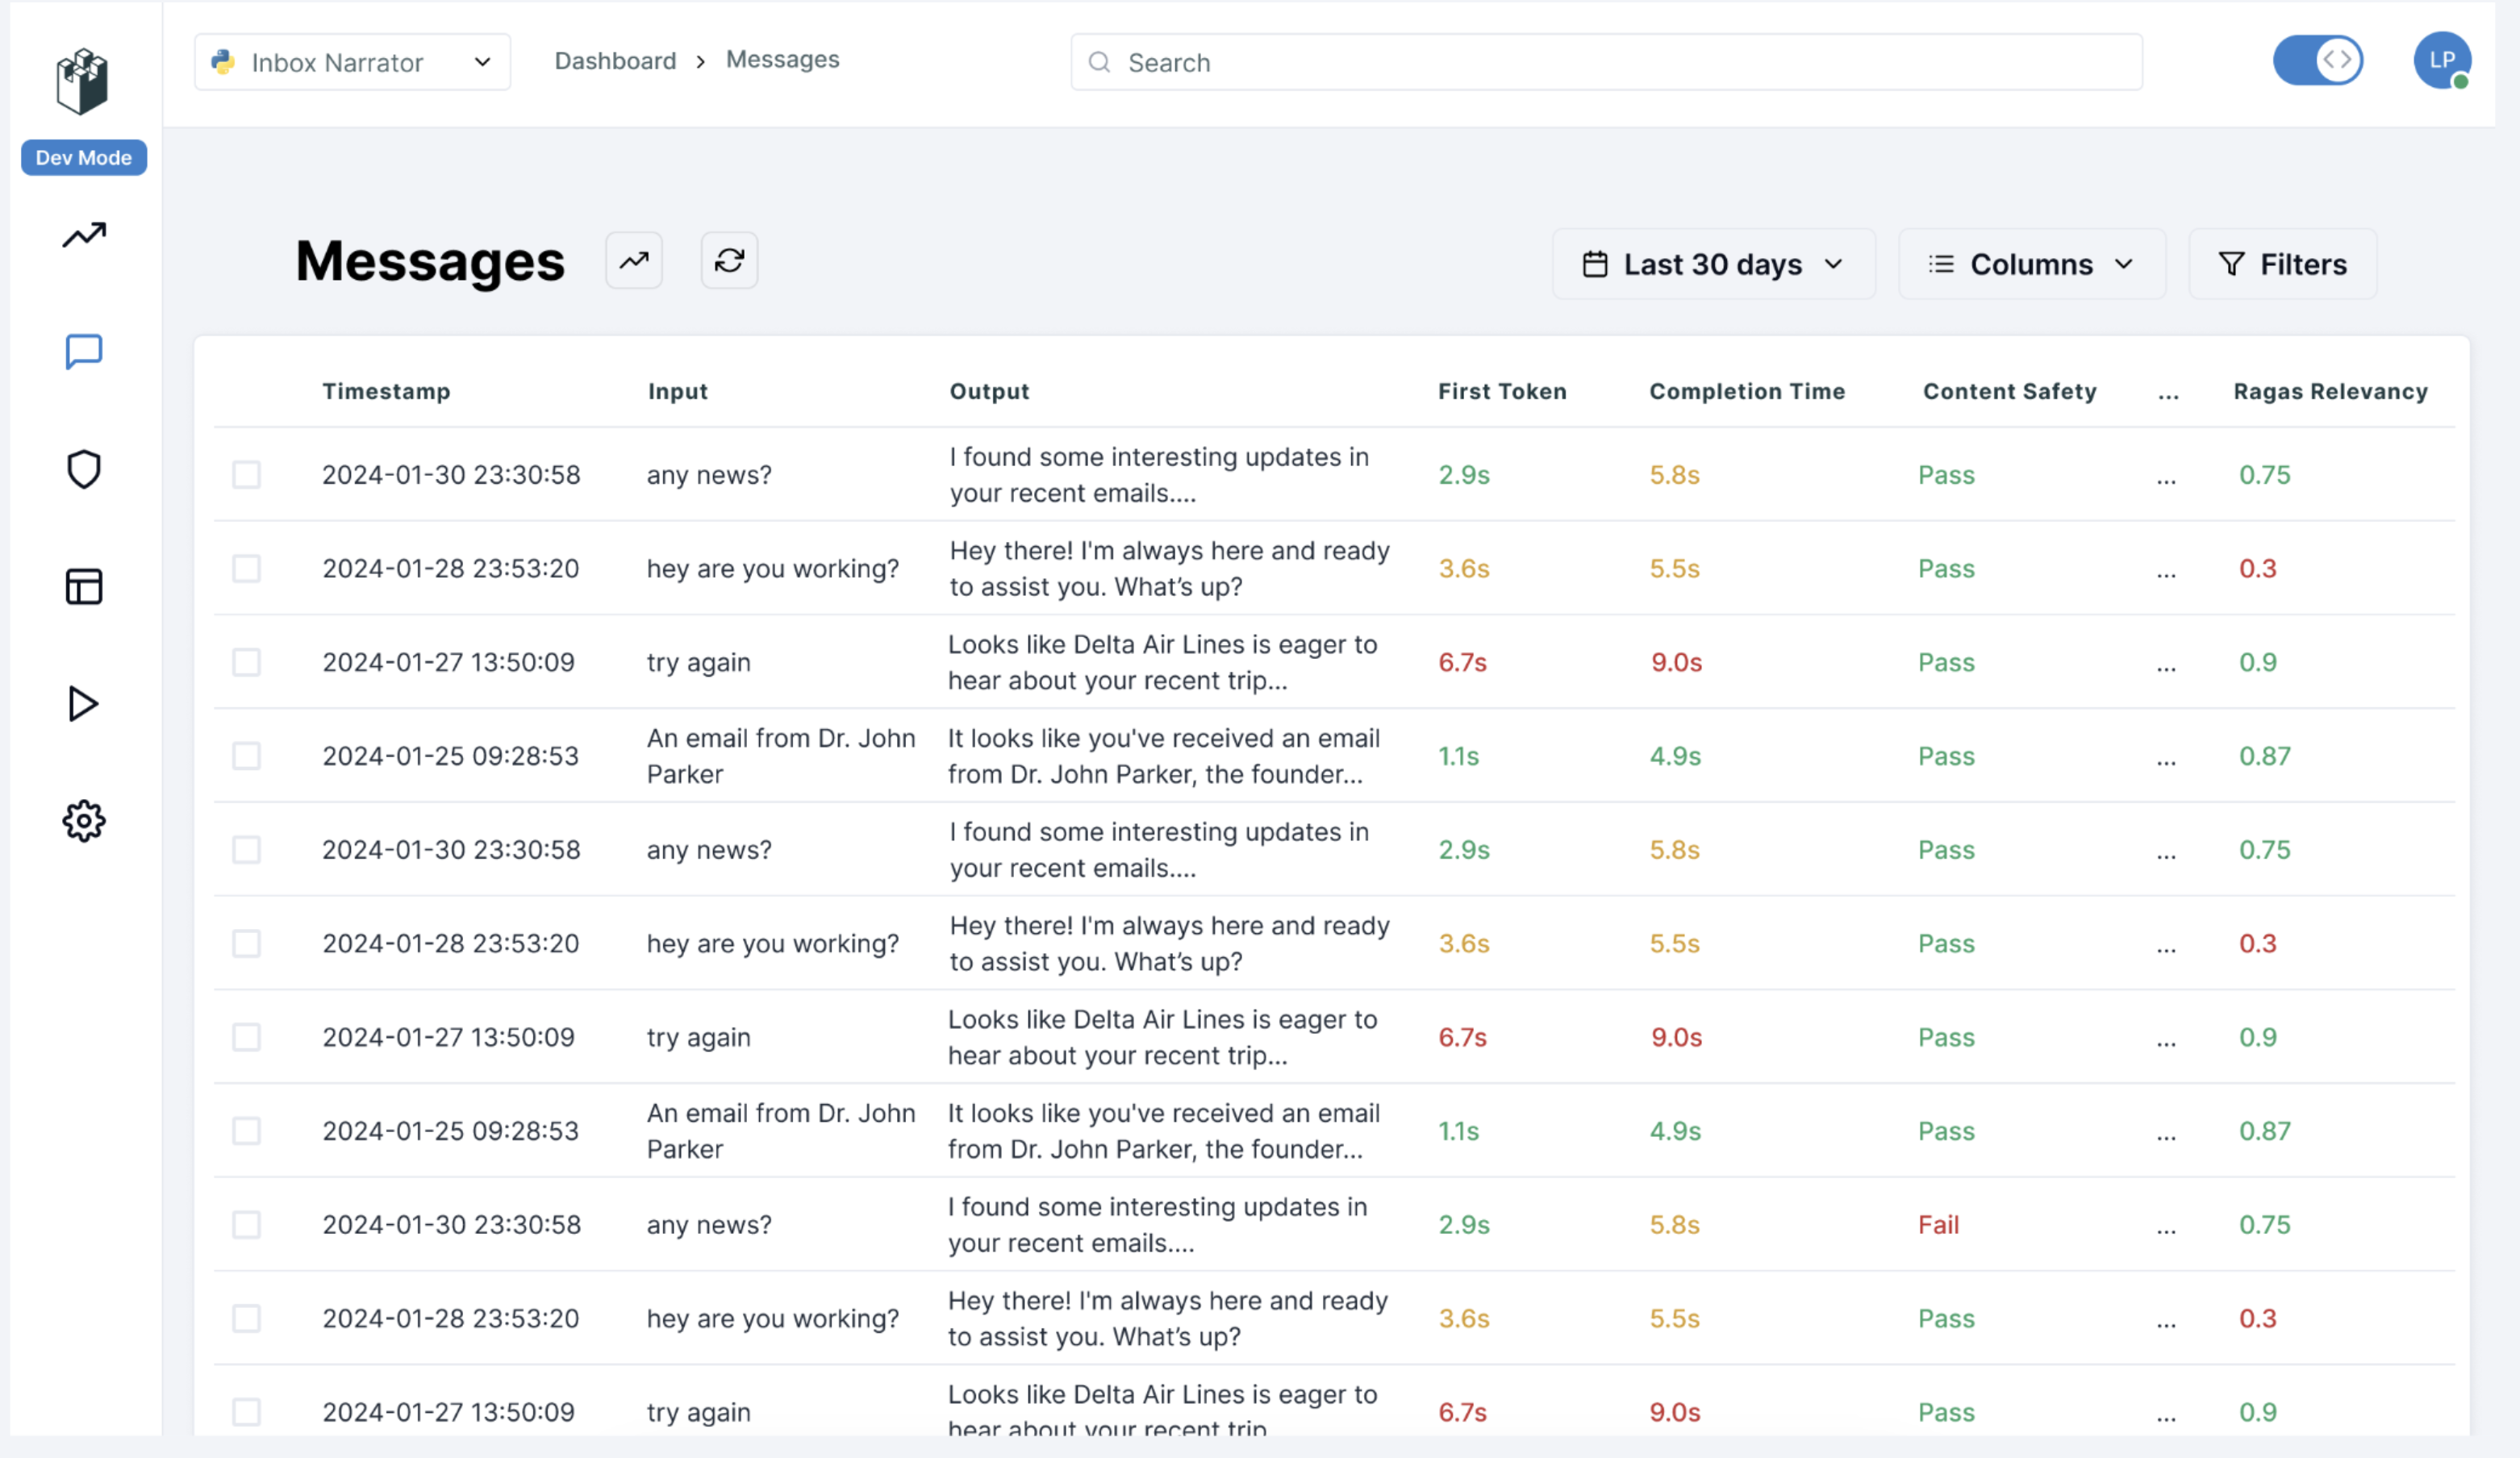The width and height of the screenshot is (2520, 1458).
Task: Select the checkbox beside 'any news?' first row
Action: [x=246, y=474]
